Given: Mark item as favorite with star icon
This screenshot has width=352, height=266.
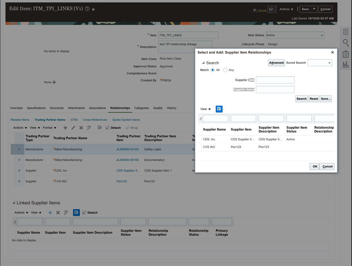Looking at the screenshot, I should (94, 9).
